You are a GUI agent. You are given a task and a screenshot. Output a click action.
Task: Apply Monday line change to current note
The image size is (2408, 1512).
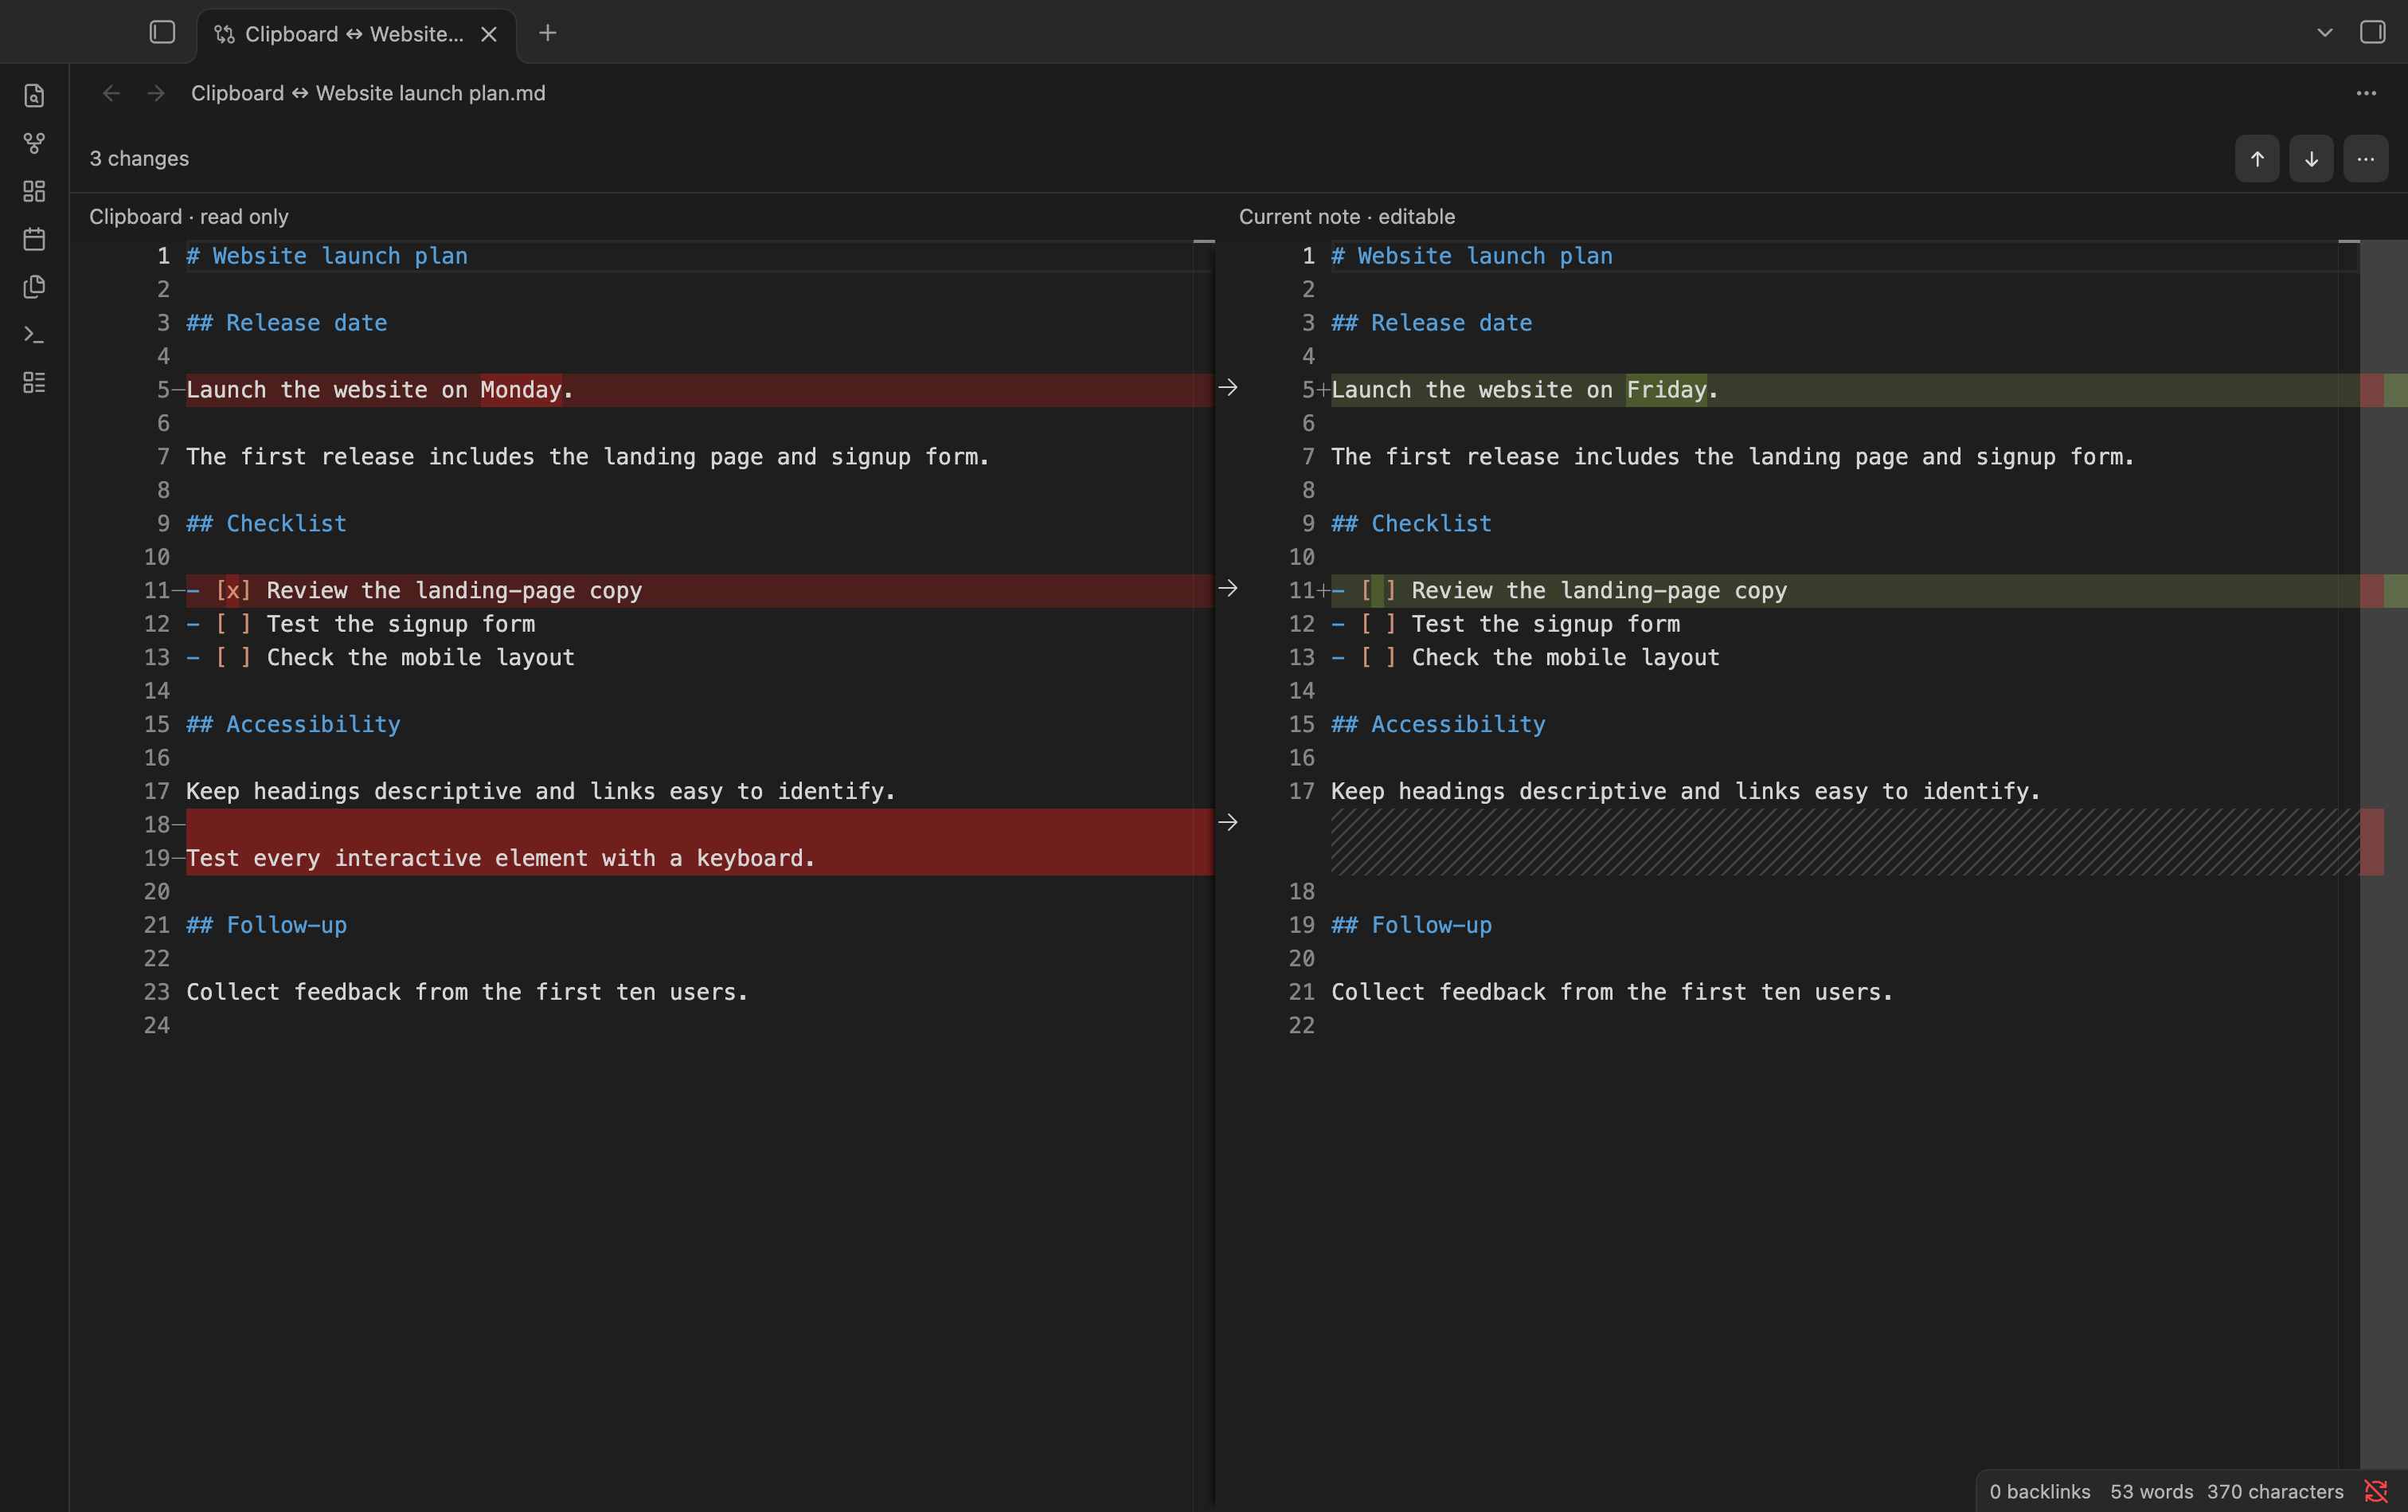click(x=1227, y=387)
